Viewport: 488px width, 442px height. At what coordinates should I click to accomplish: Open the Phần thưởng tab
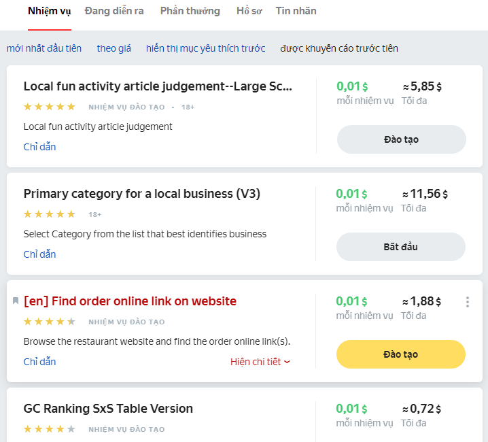[x=190, y=11]
